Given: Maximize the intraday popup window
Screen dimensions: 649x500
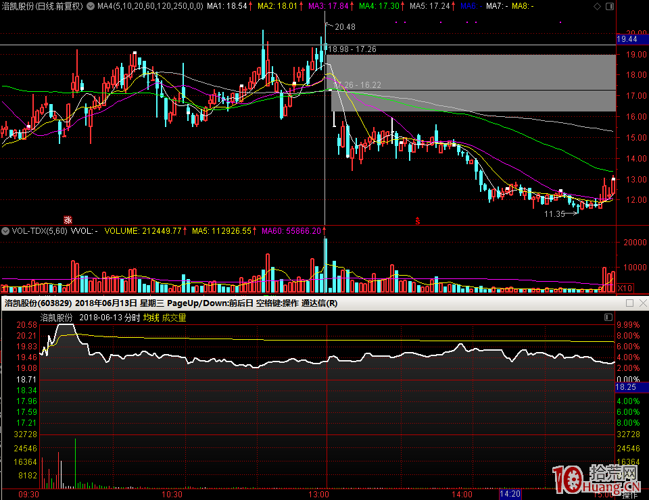Looking at the screenshot, I should click(x=629, y=303).
